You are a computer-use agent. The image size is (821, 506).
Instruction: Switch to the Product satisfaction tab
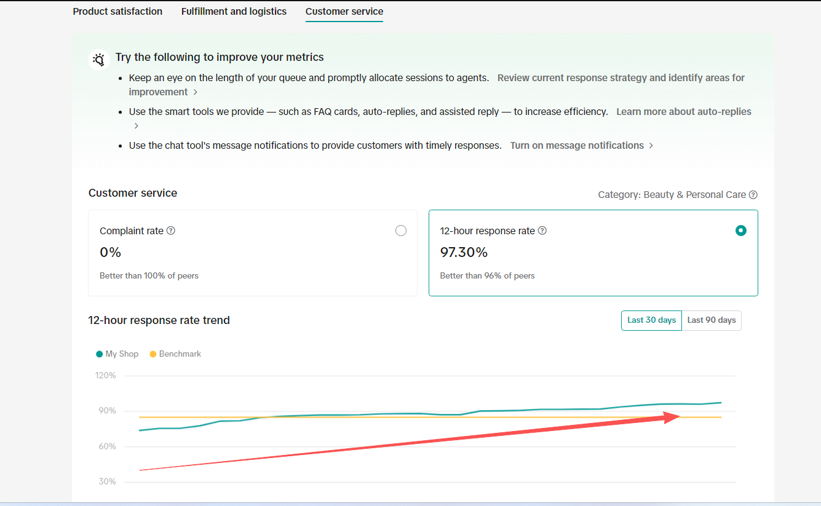pyautogui.click(x=117, y=12)
